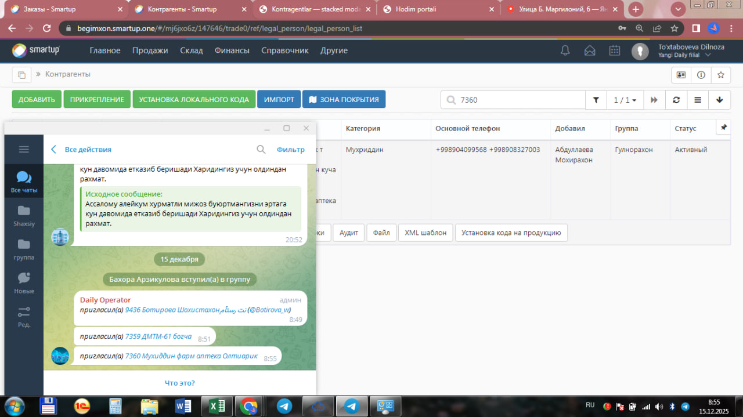Click the XML шаблон button
The width and height of the screenshot is (743, 417).
click(425, 233)
